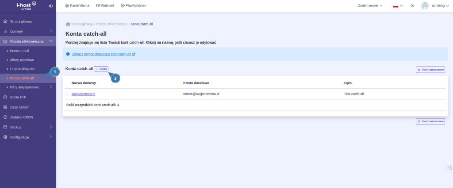Viewport: 453px width, 188px height.
Task: Click the Konta FTP sidebar icon
Action: [5, 97]
